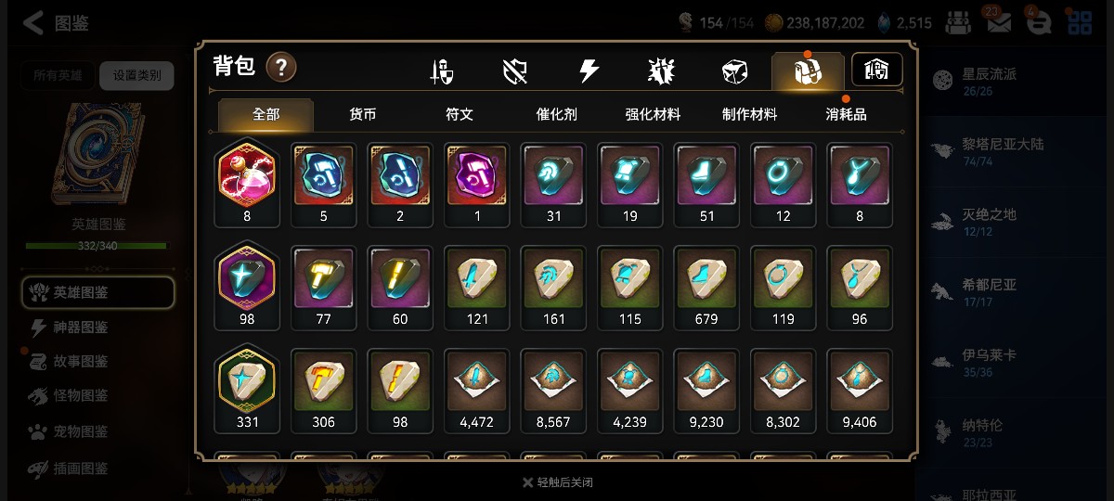Switch to the 货币 tab
Screen dimensions: 1114x501
click(x=363, y=115)
